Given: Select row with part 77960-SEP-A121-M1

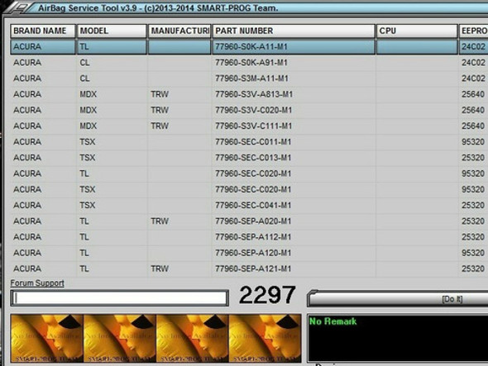Looking at the screenshot, I should click(x=249, y=269).
